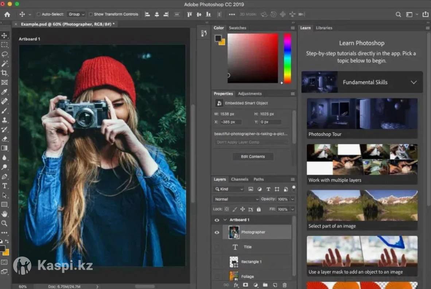431x289 pixels.
Task: Select the Lasso tool
Action: tap(4, 54)
